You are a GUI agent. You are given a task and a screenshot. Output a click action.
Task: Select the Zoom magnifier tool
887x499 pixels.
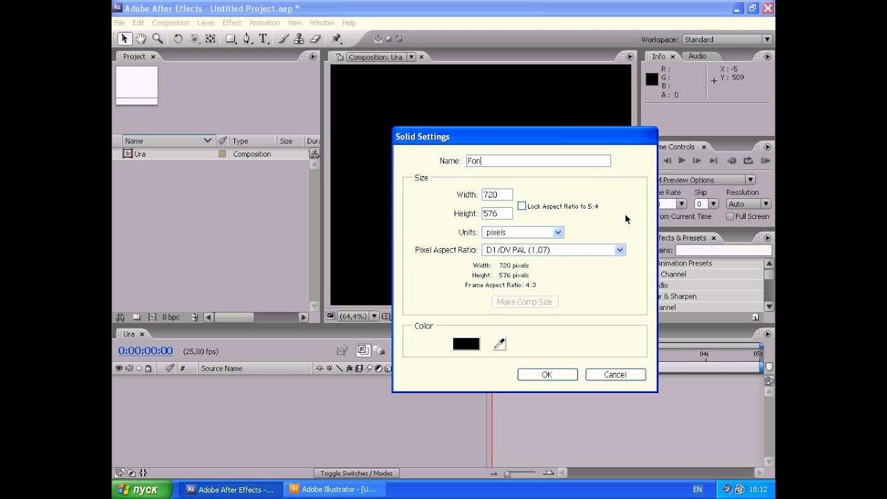[x=158, y=39]
